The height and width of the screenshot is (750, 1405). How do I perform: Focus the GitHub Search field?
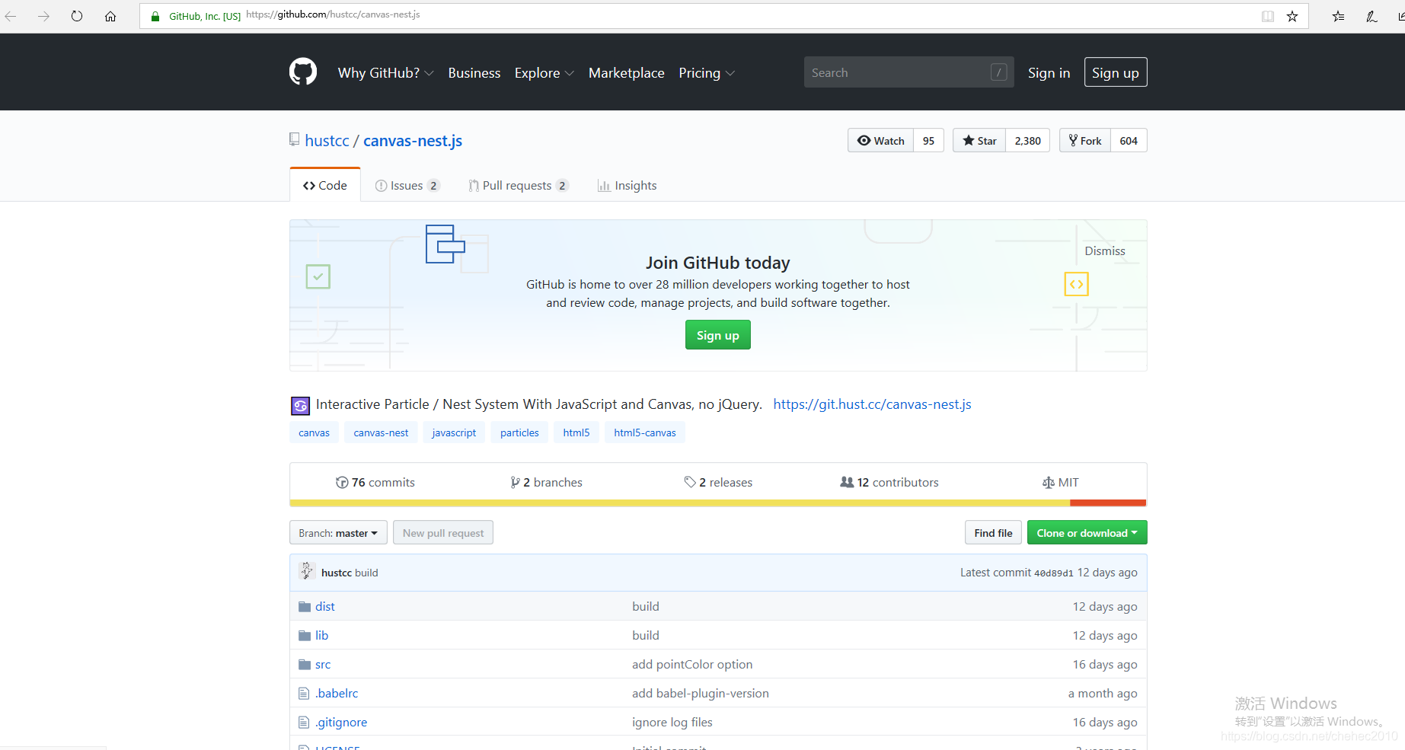(x=908, y=72)
